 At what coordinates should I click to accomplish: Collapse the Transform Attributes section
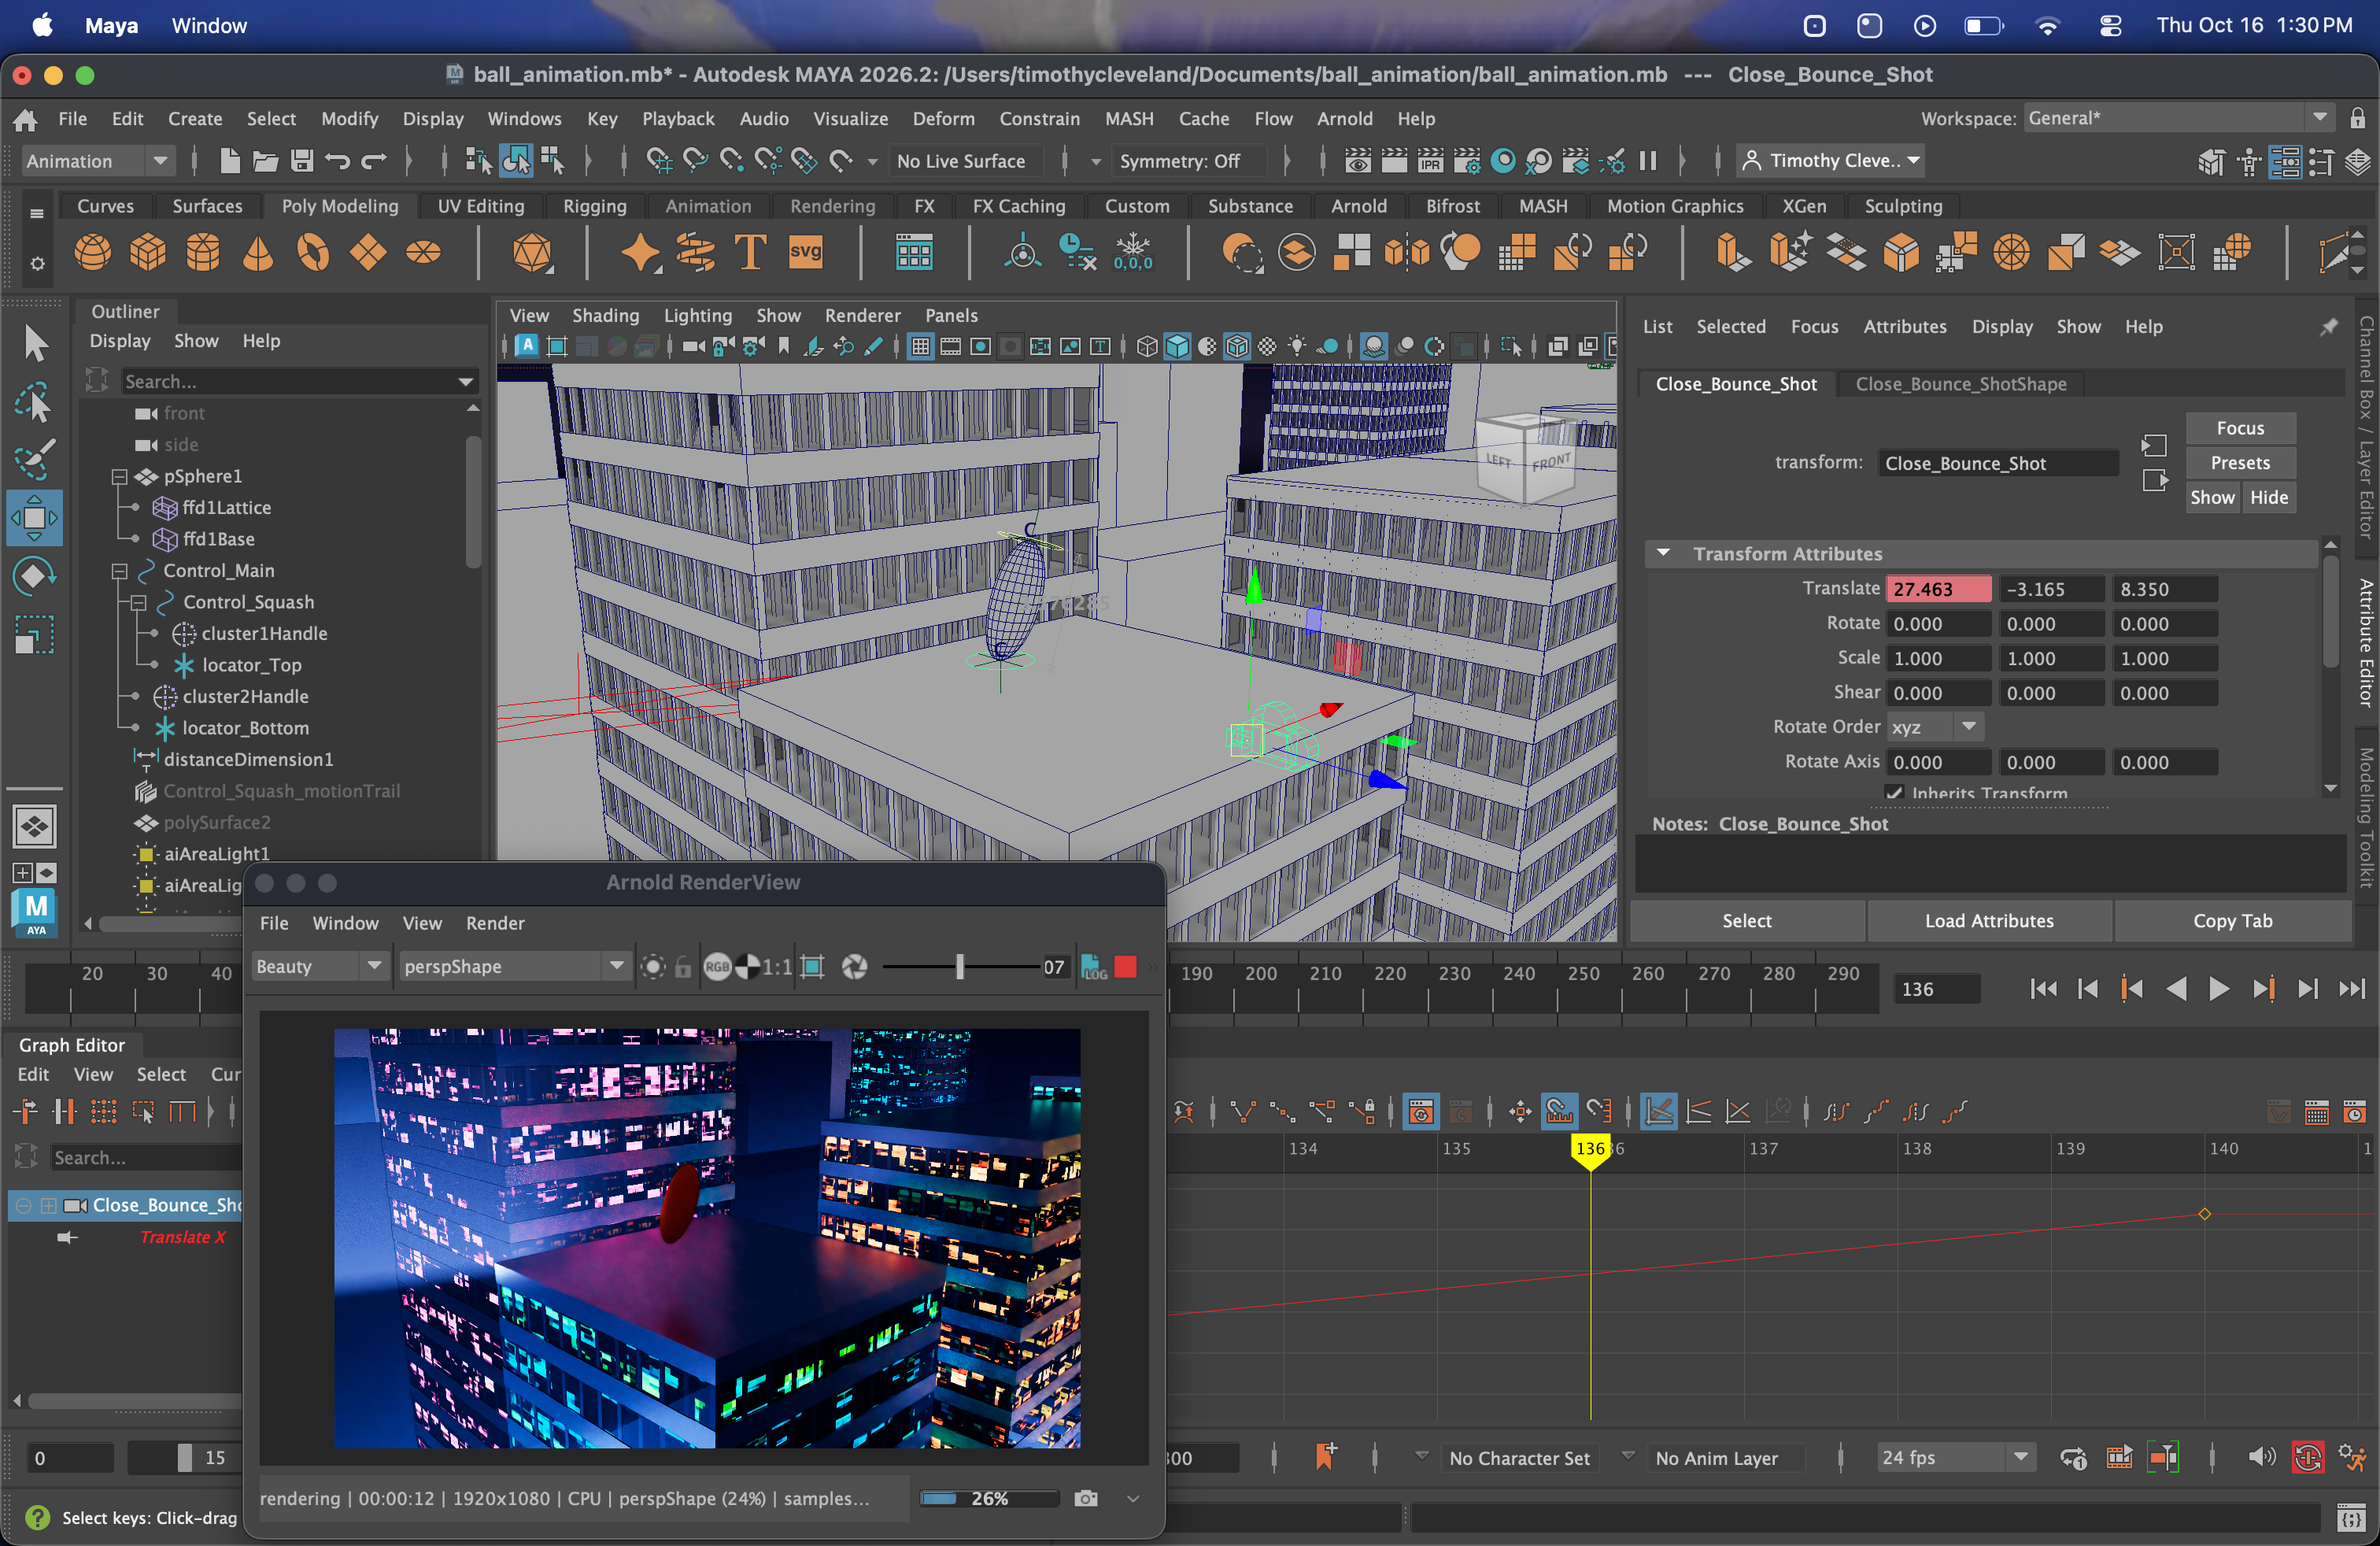pos(1663,553)
